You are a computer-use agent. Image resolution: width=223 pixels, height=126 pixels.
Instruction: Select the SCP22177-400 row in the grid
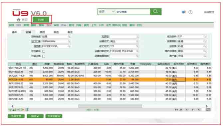(x=110, y=76)
